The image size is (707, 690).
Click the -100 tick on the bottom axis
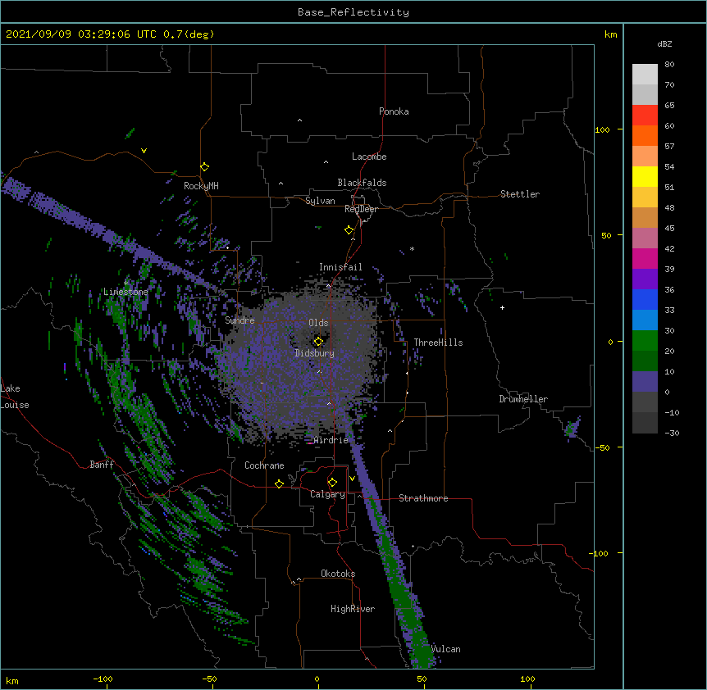point(103,679)
